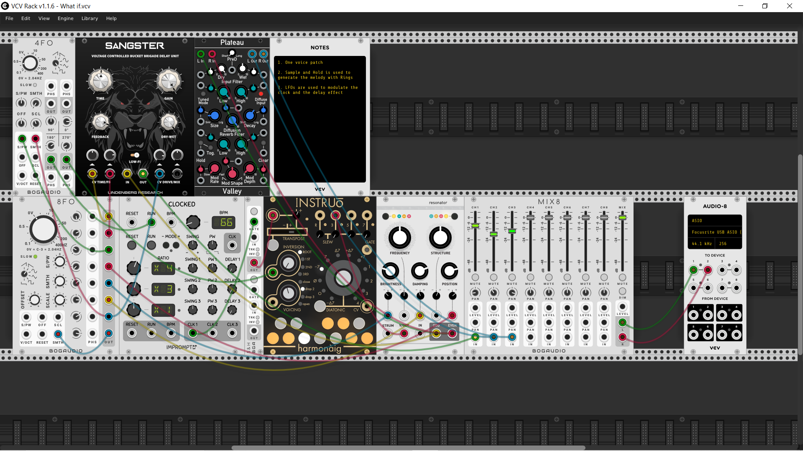Click the resonator DAMPING knob

[x=420, y=271]
